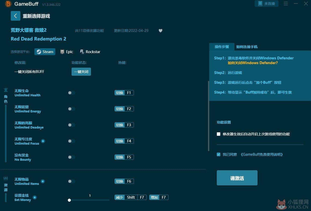Uncheck the 我已同意 agreement checkbox
This screenshot has width=311, height=211.
pyautogui.click(x=219, y=154)
